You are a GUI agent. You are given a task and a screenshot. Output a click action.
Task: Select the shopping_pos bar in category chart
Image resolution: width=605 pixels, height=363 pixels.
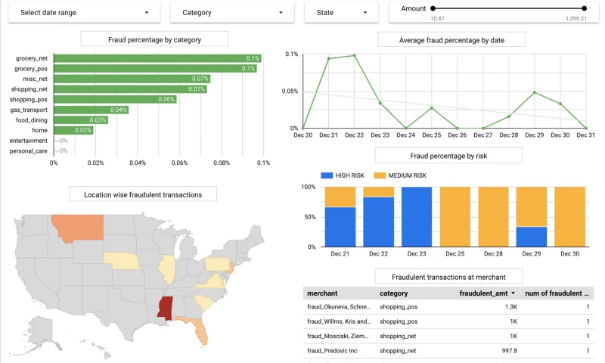pos(115,99)
